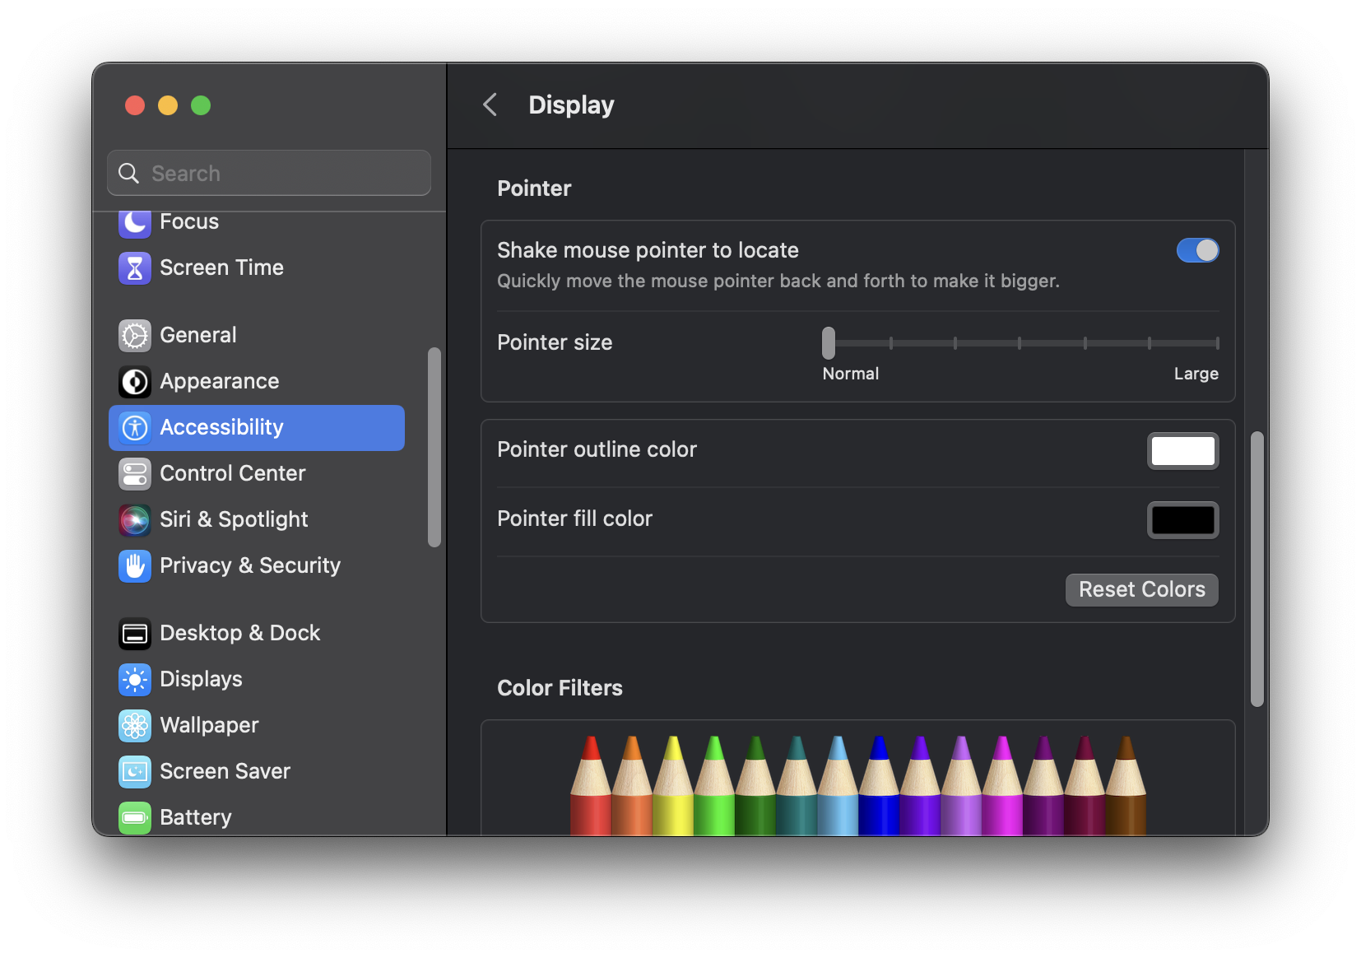Select the Appearance icon in sidebar
Viewport: 1361px width, 958px height.
click(x=135, y=381)
